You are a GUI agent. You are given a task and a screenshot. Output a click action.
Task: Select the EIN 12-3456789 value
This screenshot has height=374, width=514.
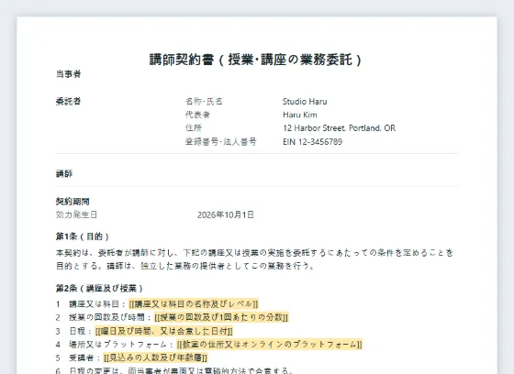[312, 142]
